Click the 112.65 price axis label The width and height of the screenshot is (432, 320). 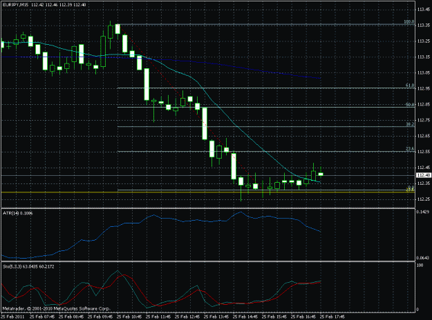pos(424,136)
